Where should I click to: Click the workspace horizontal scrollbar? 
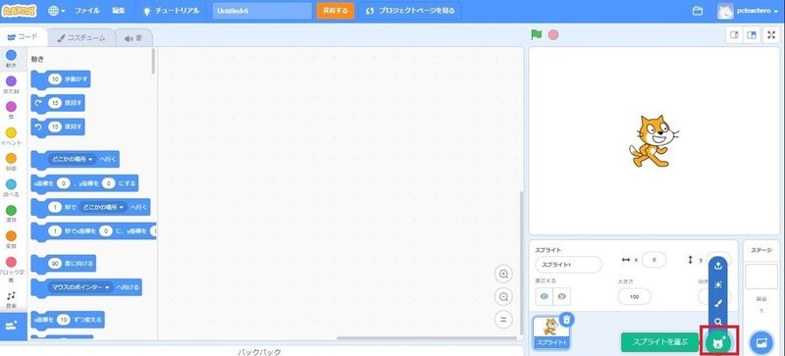click(426, 338)
